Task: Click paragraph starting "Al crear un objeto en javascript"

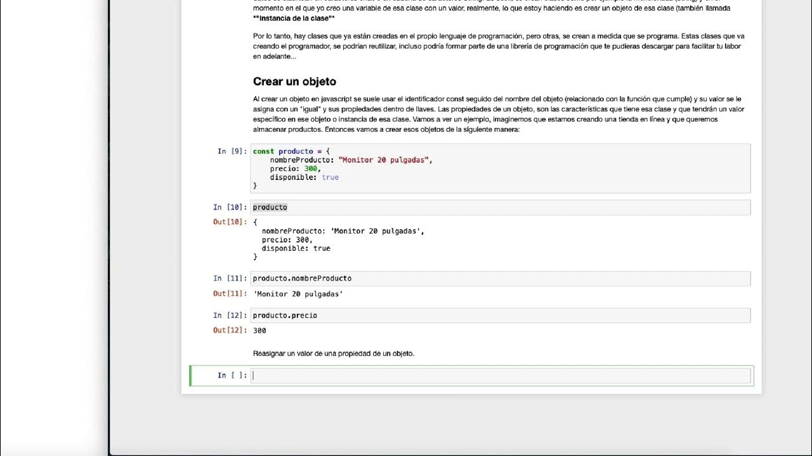Action: 499,114
